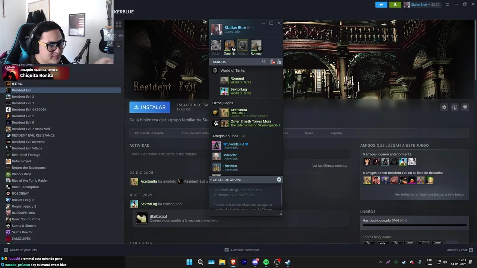Expand status dropdown next to StalkerBlue
This screenshot has width=477, height=268.
pos(252,28)
